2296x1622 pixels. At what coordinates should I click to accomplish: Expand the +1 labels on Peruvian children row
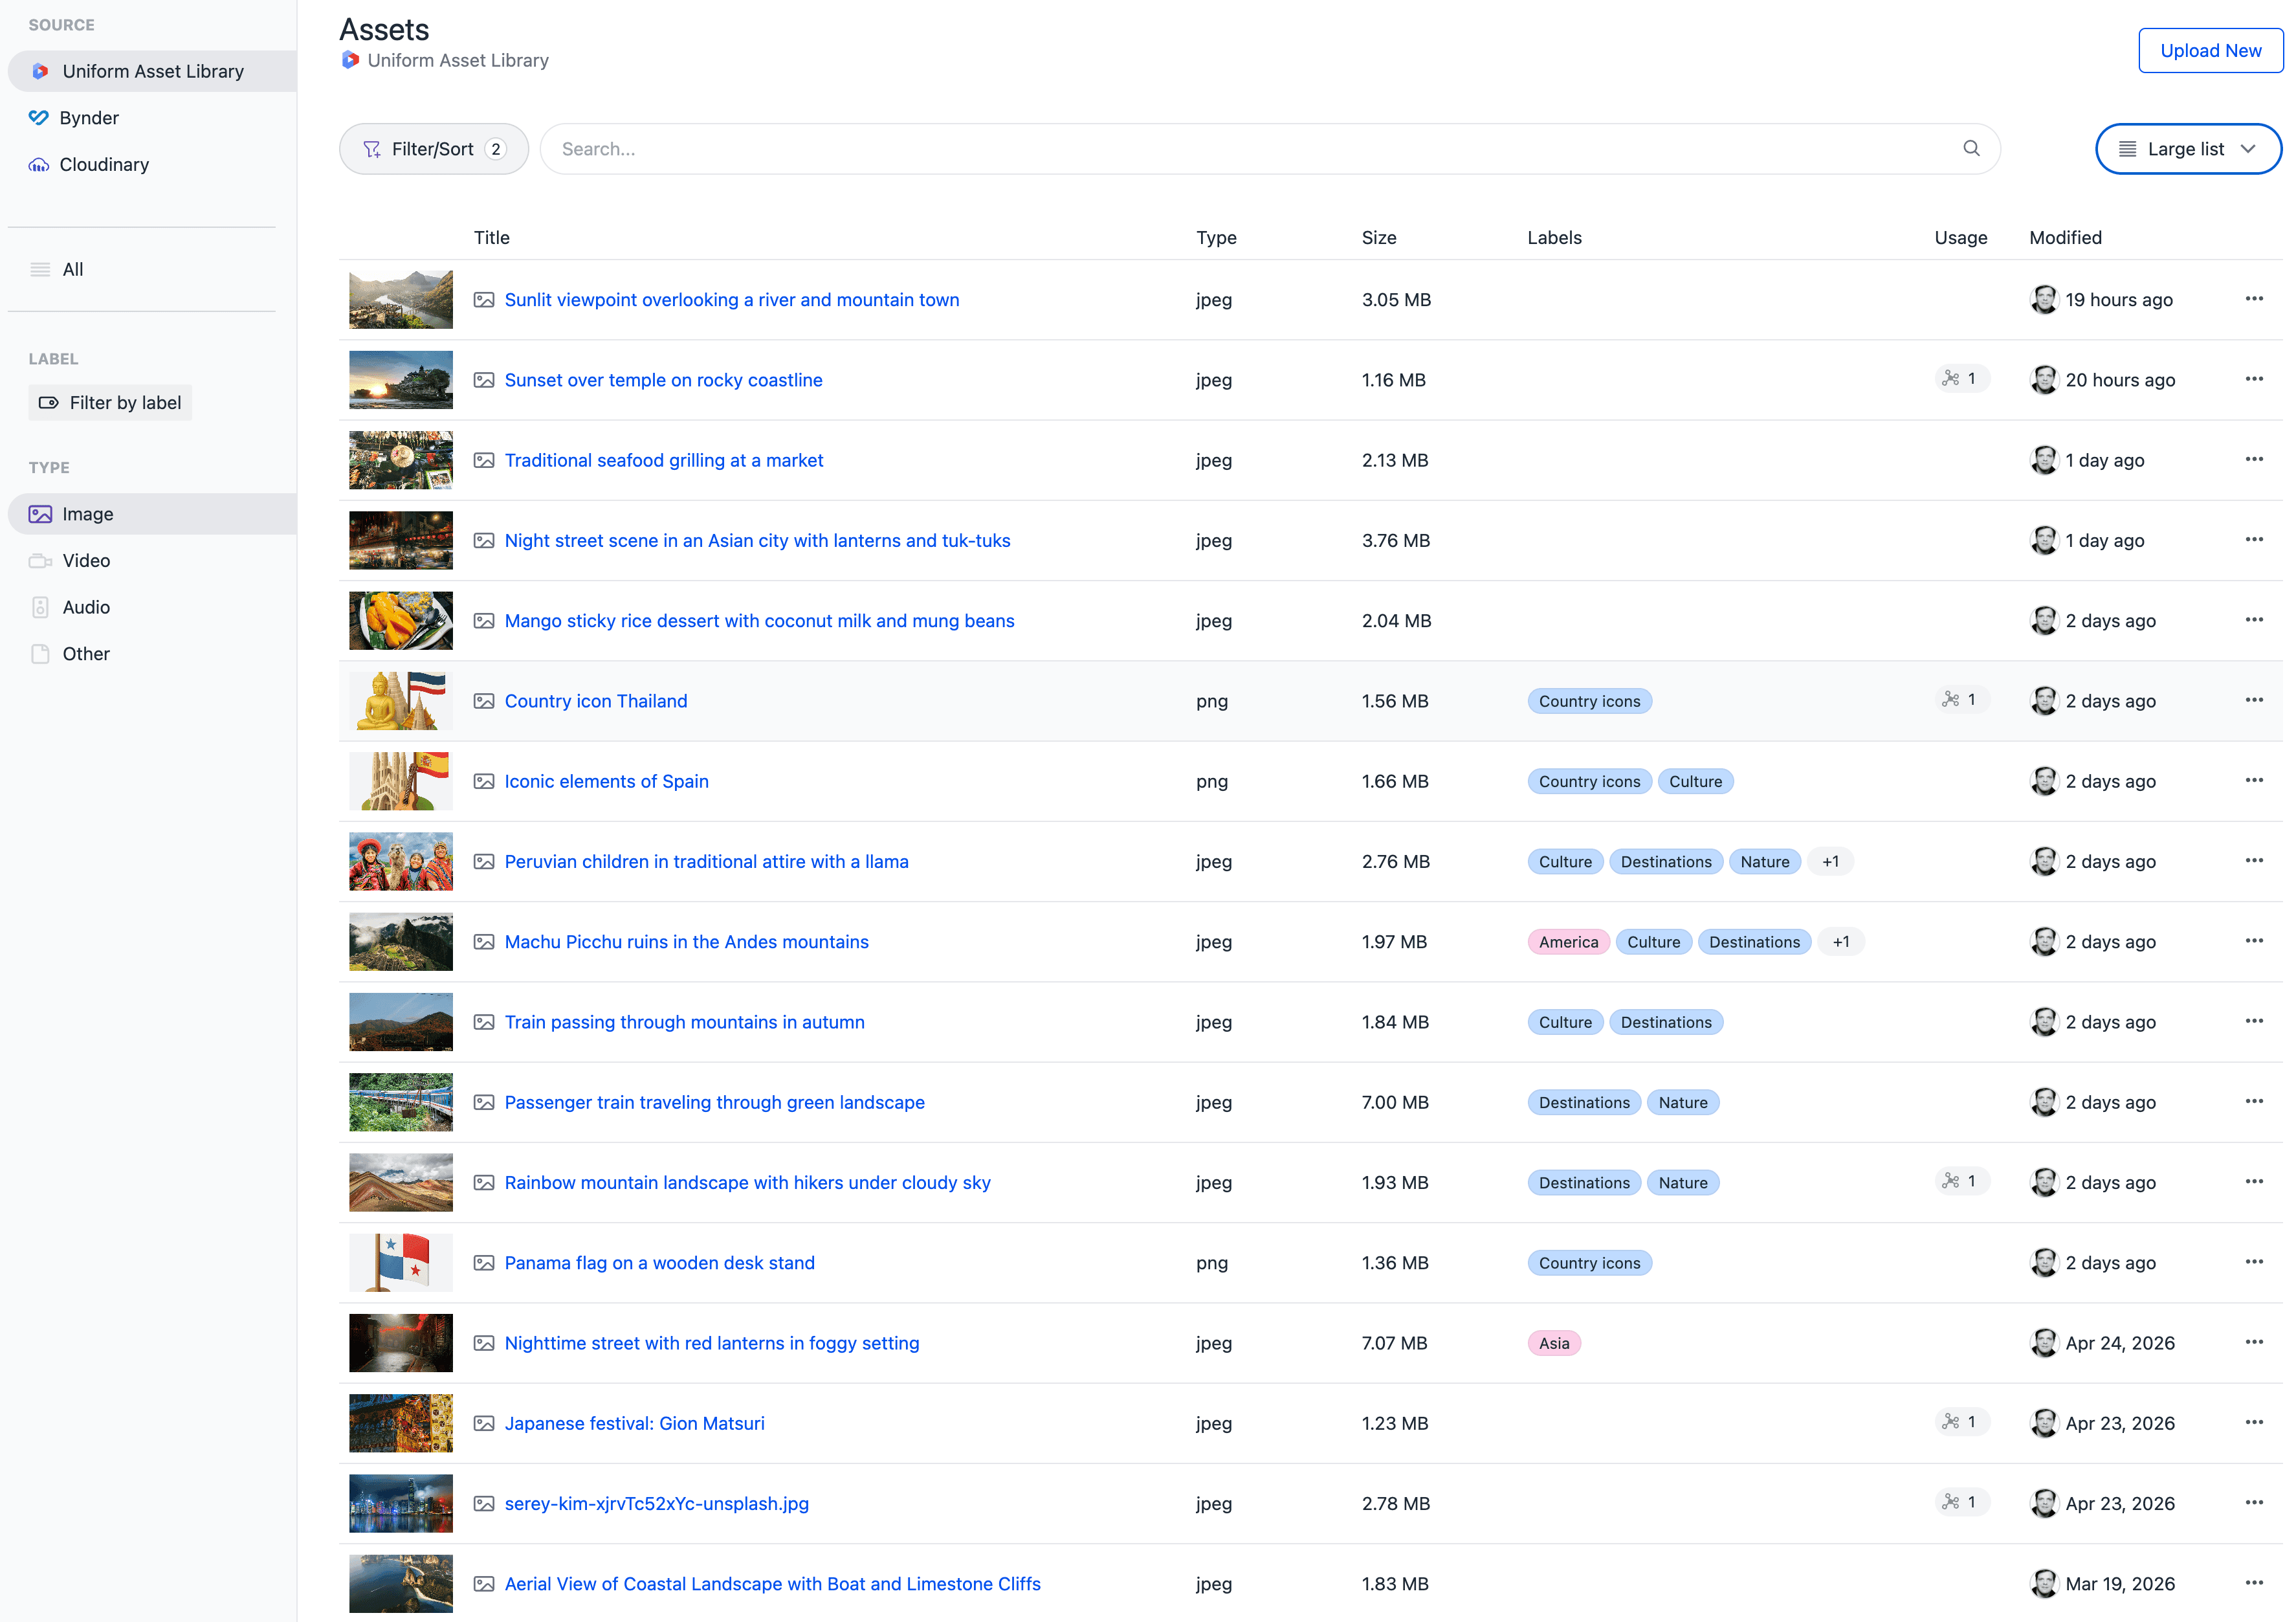pyautogui.click(x=1830, y=862)
